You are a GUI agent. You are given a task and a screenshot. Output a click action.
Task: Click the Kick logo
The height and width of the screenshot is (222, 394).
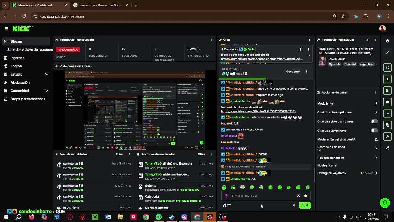22,28
